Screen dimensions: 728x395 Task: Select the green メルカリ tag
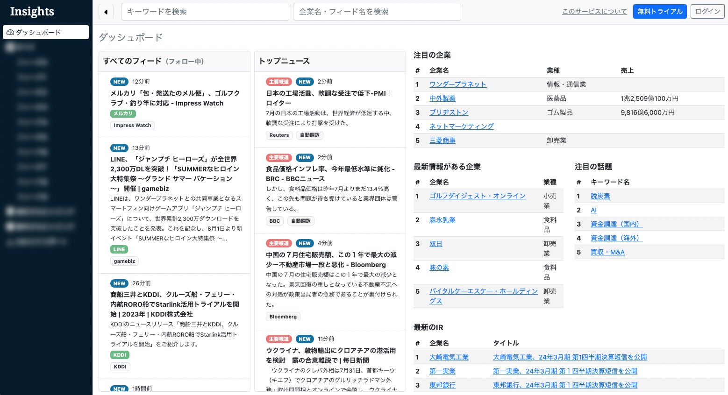tap(123, 113)
